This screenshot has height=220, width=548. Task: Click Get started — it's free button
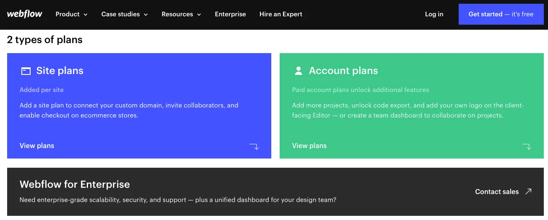[501, 14]
